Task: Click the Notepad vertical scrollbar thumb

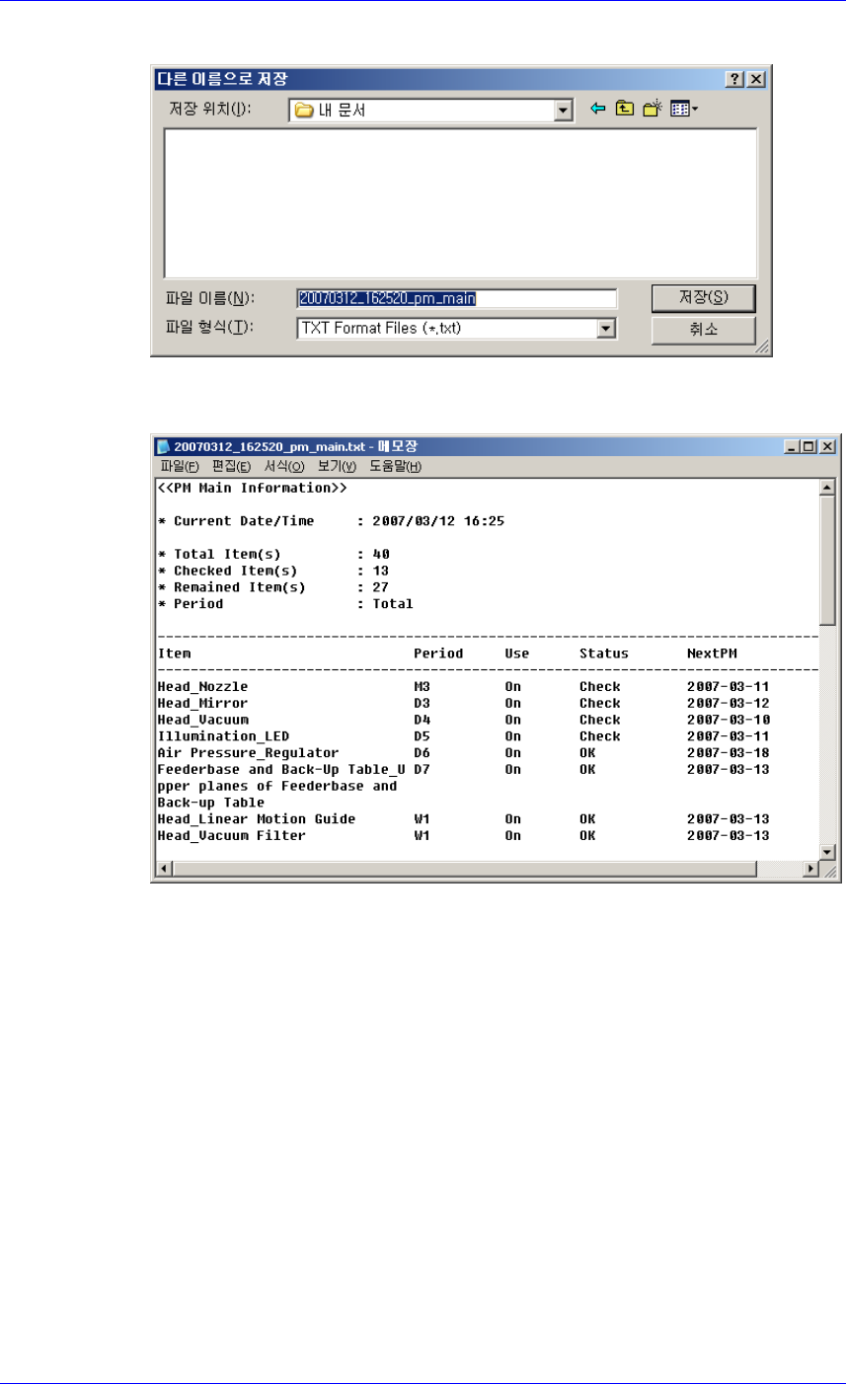Action: (x=828, y=561)
